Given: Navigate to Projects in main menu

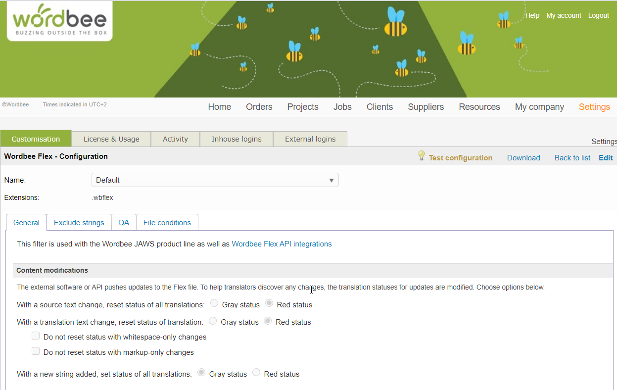Looking at the screenshot, I should click(303, 107).
